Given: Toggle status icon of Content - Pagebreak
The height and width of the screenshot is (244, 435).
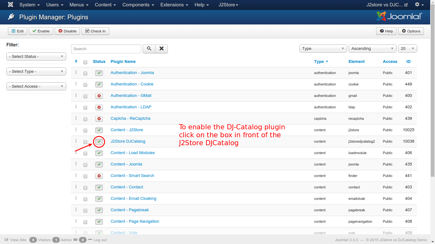Looking at the screenshot, I should click(x=99, y=210).
